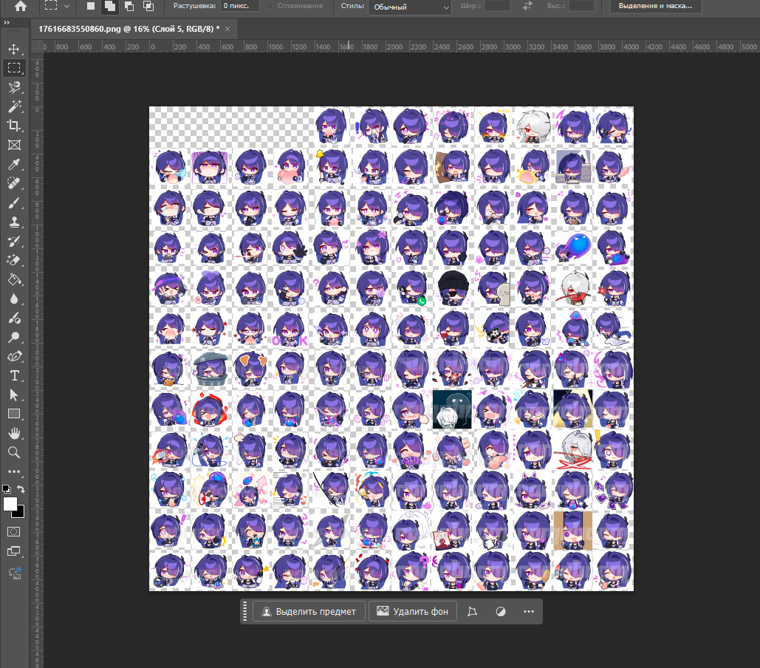The image size is (760, 668).
Task: Pick the Magic Wand tool
Action: (x=14, y=106)
